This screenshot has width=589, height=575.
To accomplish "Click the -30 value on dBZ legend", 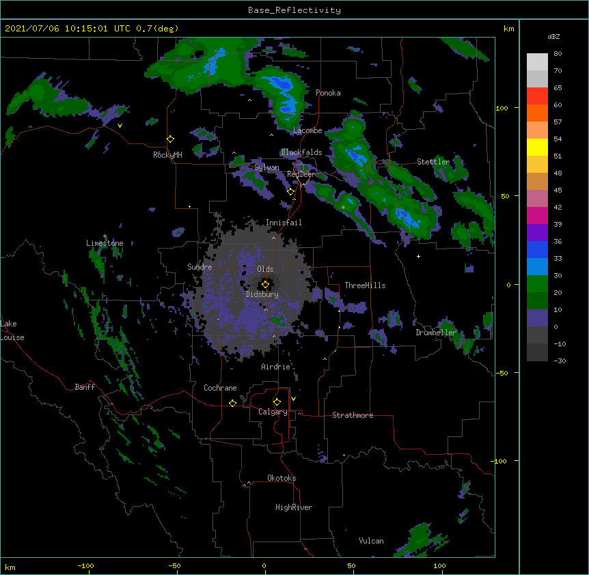I will pos(560,361).
